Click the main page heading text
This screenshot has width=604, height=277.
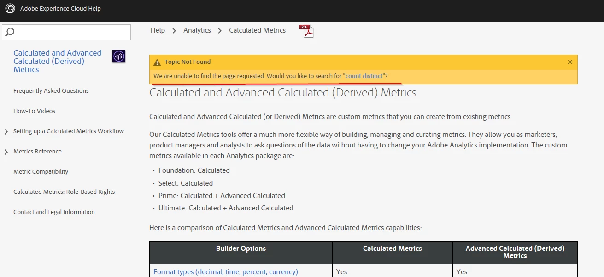click(x=283, y=93)
